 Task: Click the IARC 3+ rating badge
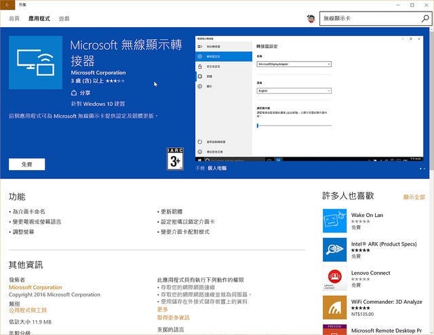[x=175, y=158]
